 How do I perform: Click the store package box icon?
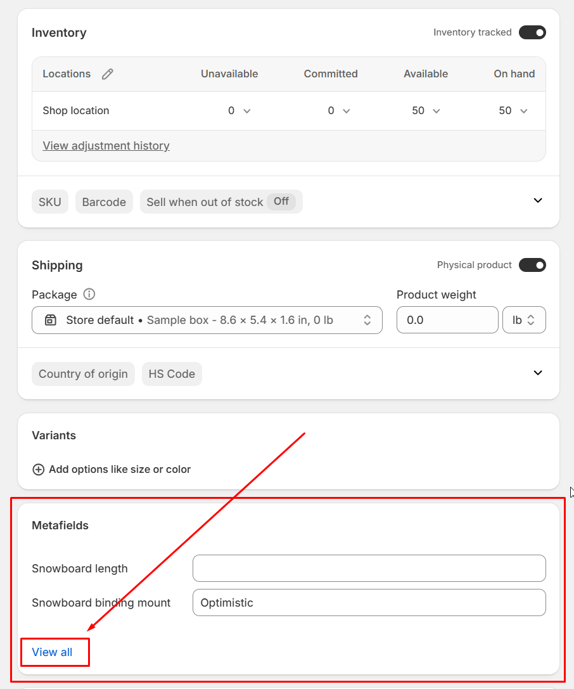(51, 320)
